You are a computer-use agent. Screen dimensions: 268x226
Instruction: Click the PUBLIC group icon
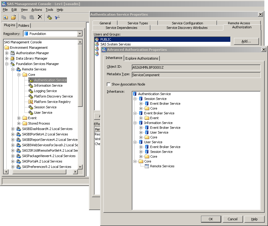pyautogui.click(x=97, y=39)
